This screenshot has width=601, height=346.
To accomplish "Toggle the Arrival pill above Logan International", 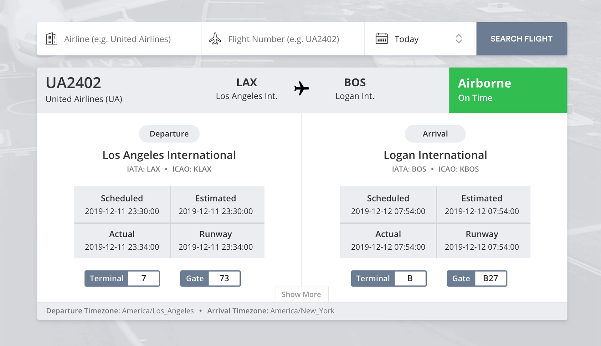I will (435, 134).
